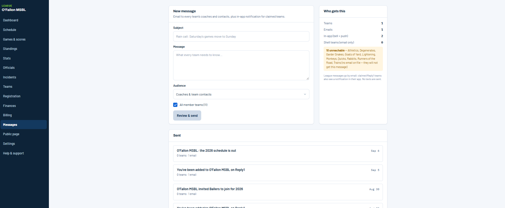505x208 pixels.
Task: Go to Settings
Action: tap(9, 144)
